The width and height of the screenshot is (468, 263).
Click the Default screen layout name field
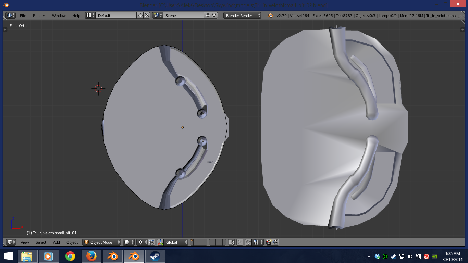(x=116, y=15)
